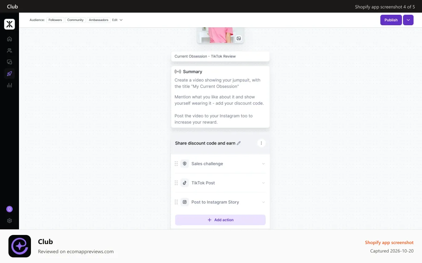This screenshot has width=422, height=263.
Task: Open the Home icon in sidebar
Action: pos(9,39)
